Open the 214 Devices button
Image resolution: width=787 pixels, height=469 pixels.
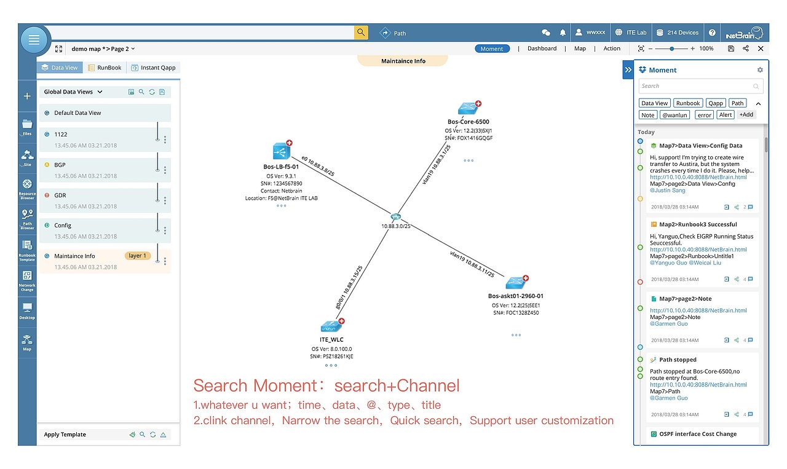(677, 33)
